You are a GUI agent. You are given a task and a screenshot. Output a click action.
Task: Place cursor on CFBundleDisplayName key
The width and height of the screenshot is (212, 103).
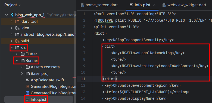pyautogui.click(x=134, y=98)
